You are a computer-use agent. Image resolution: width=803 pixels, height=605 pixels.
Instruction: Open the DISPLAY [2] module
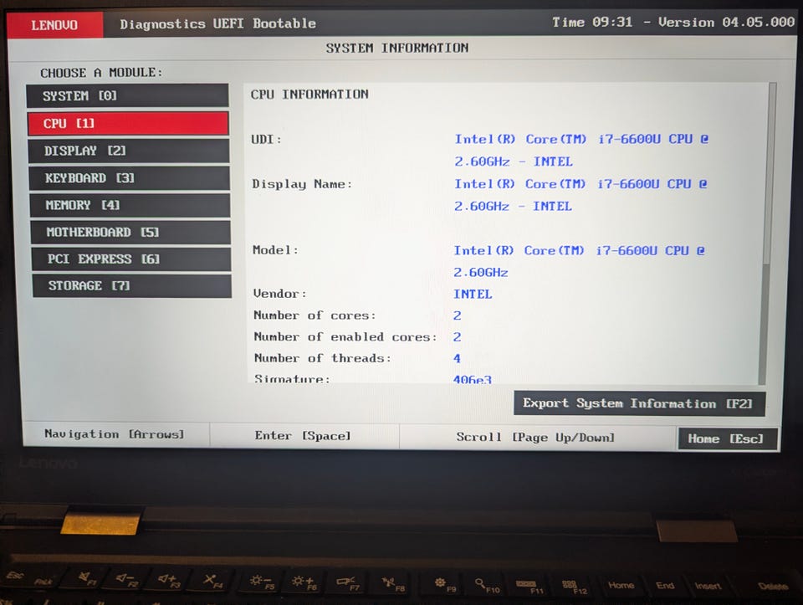(x=129, y=151)
